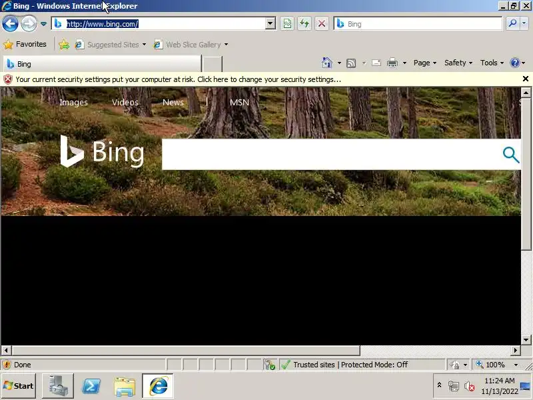The height and width of the screenshot is (400, 533).
Task: Open the search provider dropdown arrow
Action: 524,24
